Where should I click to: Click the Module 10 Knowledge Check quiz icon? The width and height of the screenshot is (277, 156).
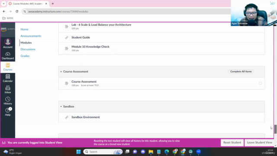[x=67, y=49]
